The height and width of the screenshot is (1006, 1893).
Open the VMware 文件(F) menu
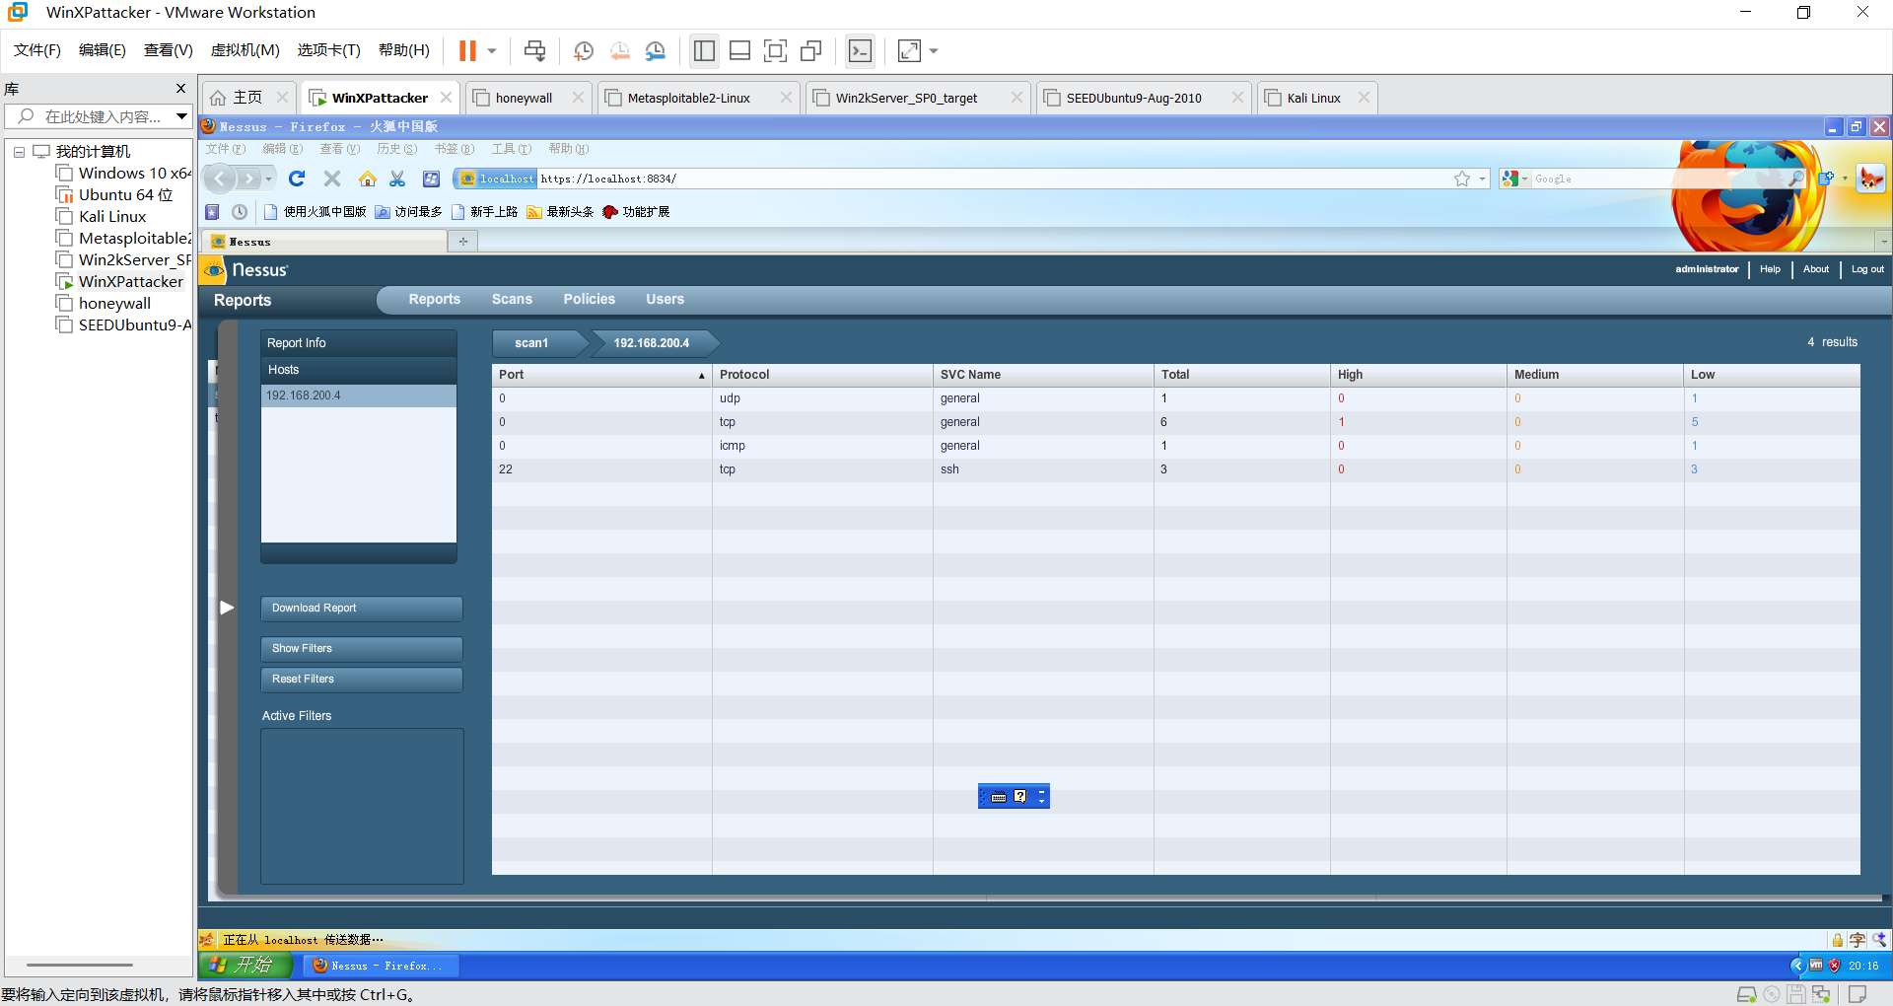[x=37, y=50]
